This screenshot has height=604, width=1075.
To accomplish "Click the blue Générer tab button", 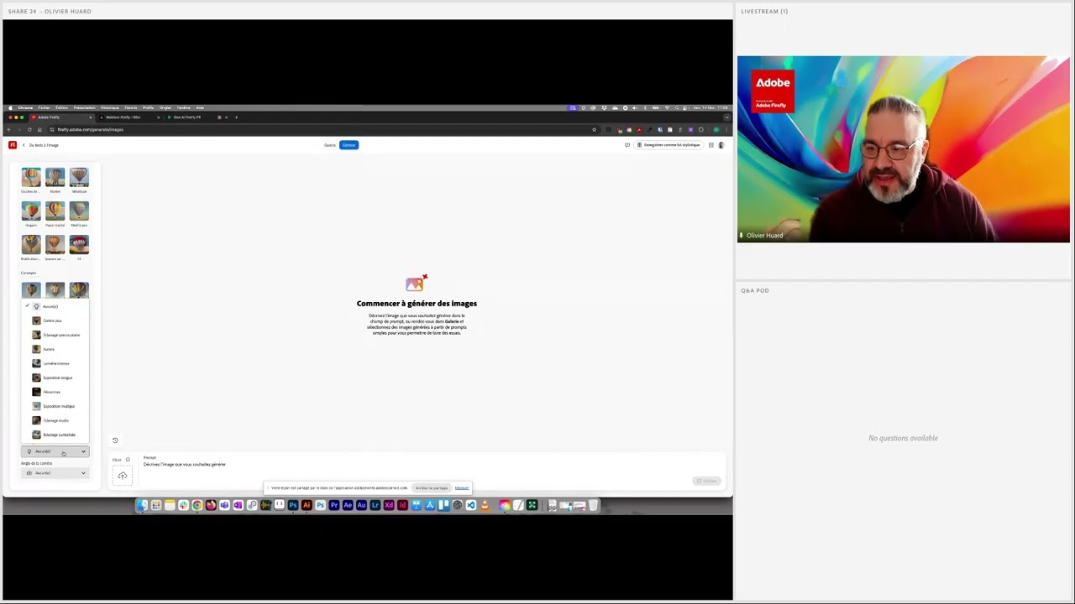I will tap(349, 145).
